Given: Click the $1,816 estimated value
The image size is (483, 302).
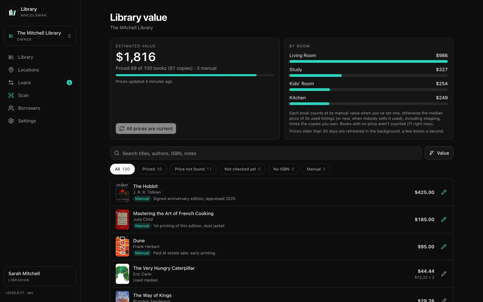Looking at the screenshot, I should pyautogui.click(x=136, y=57).
